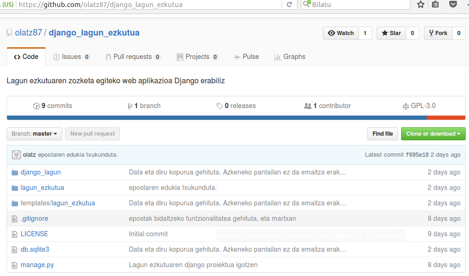This screenshot has height=276, width=469.
Task: Open the Graphs tab
Action: pyautogui.click(x=290, y=57)
